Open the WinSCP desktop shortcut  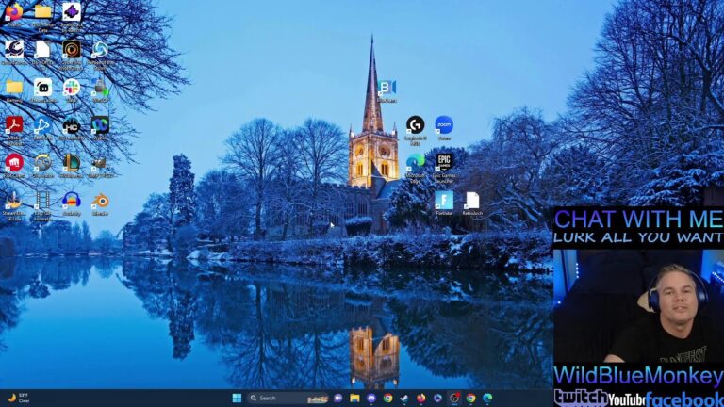pyautogui.click(x=100, y=90)
